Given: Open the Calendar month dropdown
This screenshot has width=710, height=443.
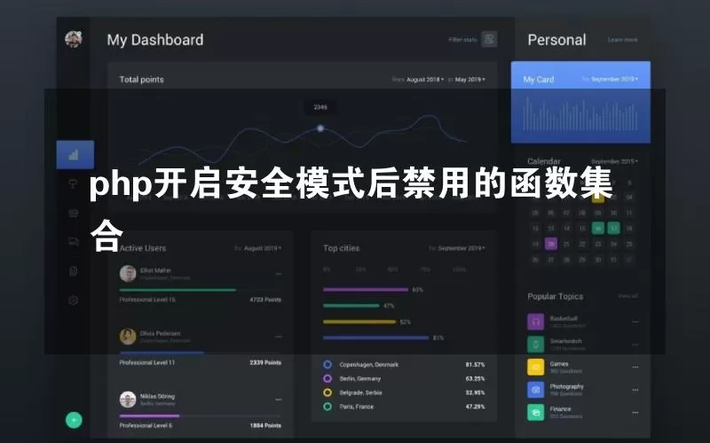Looking at the screenshot, I should coord(614,161).
